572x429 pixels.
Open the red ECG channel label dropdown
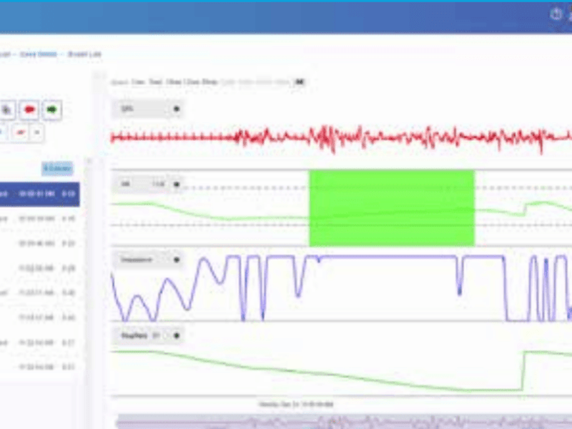(147, 109)
